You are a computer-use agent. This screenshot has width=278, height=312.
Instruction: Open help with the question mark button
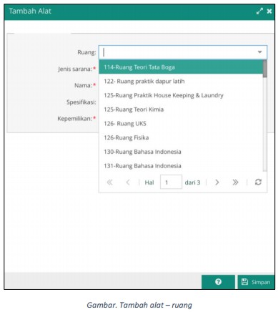(218, 282)
